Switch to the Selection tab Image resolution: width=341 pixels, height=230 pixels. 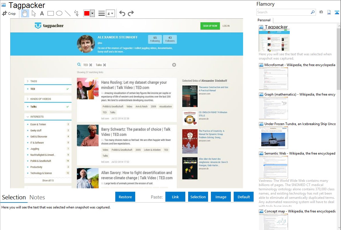click(x=14, y=197)
